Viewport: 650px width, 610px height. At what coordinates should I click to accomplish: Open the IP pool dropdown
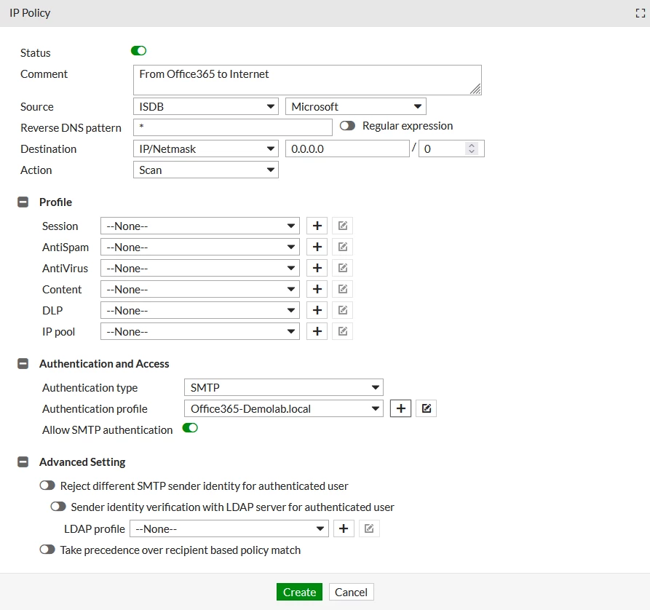200,332
